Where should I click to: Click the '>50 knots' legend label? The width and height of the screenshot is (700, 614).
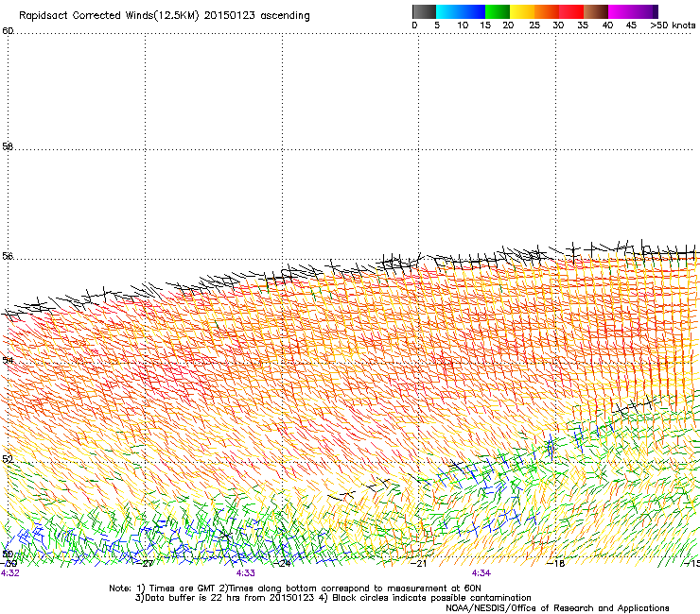click(x=673, y=26)
